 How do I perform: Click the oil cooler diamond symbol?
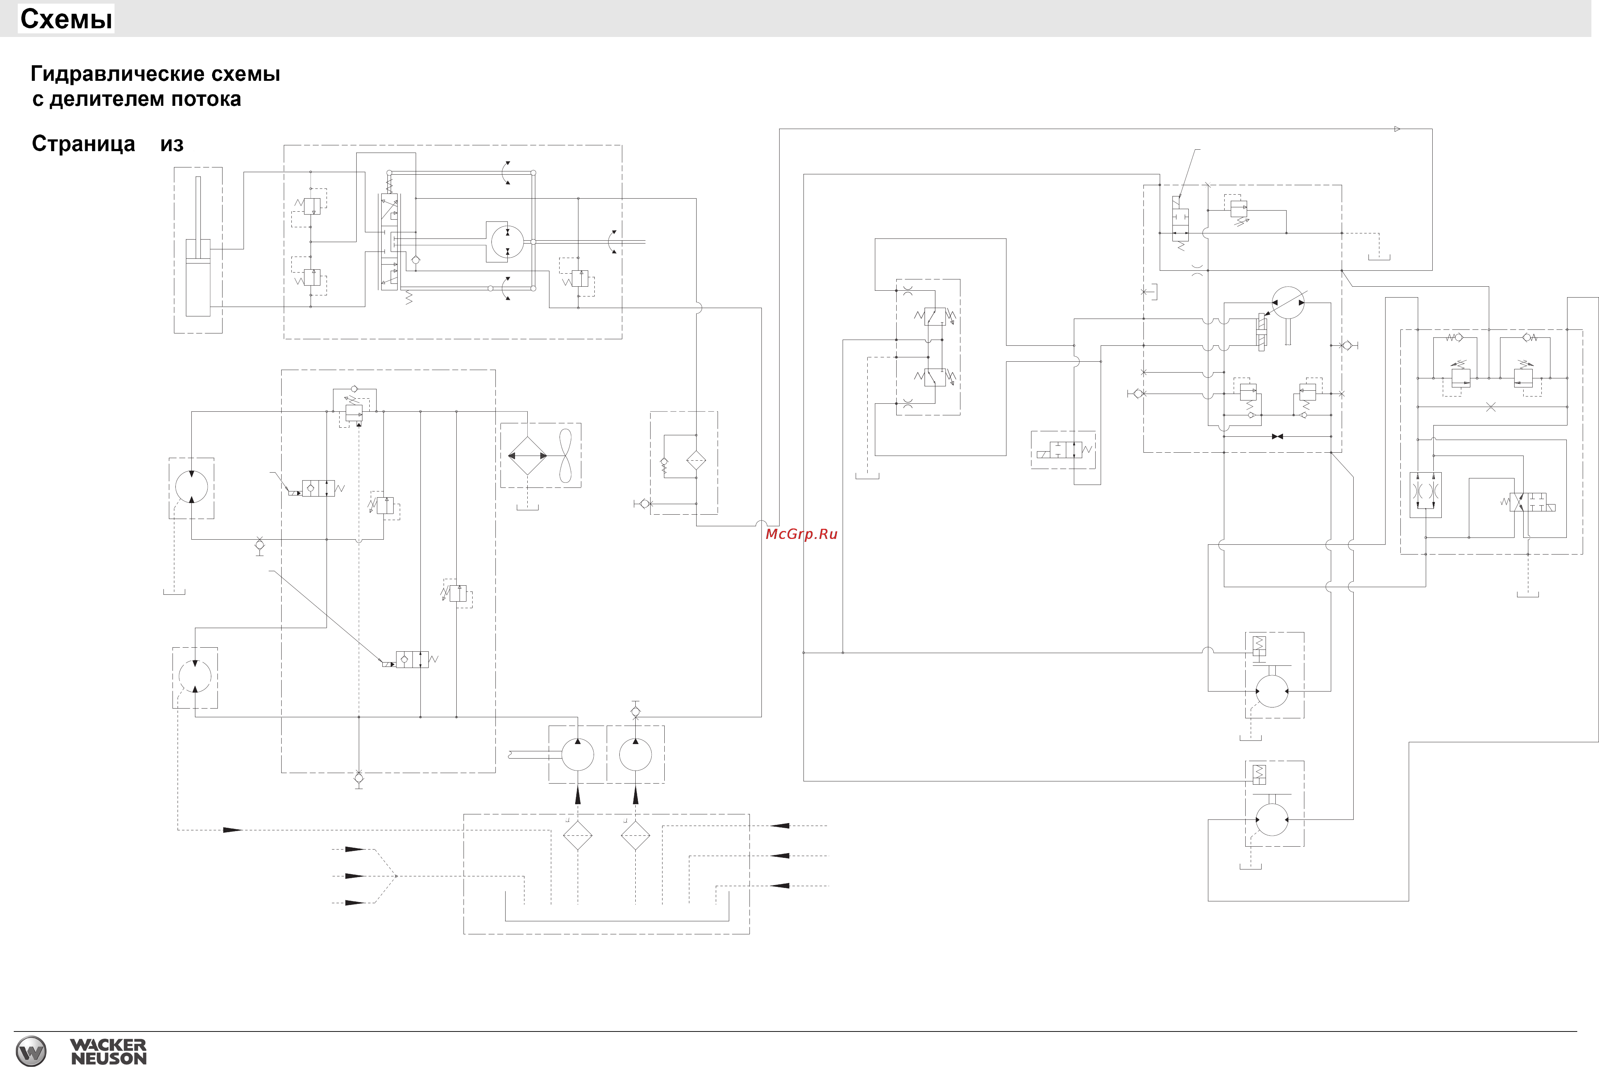pyautogui.click(x=527, y=455)
